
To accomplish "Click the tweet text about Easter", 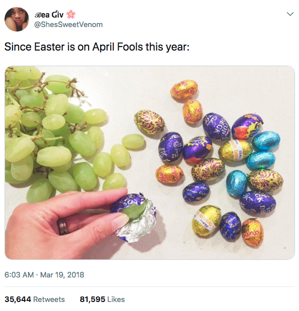I will 97,47.
